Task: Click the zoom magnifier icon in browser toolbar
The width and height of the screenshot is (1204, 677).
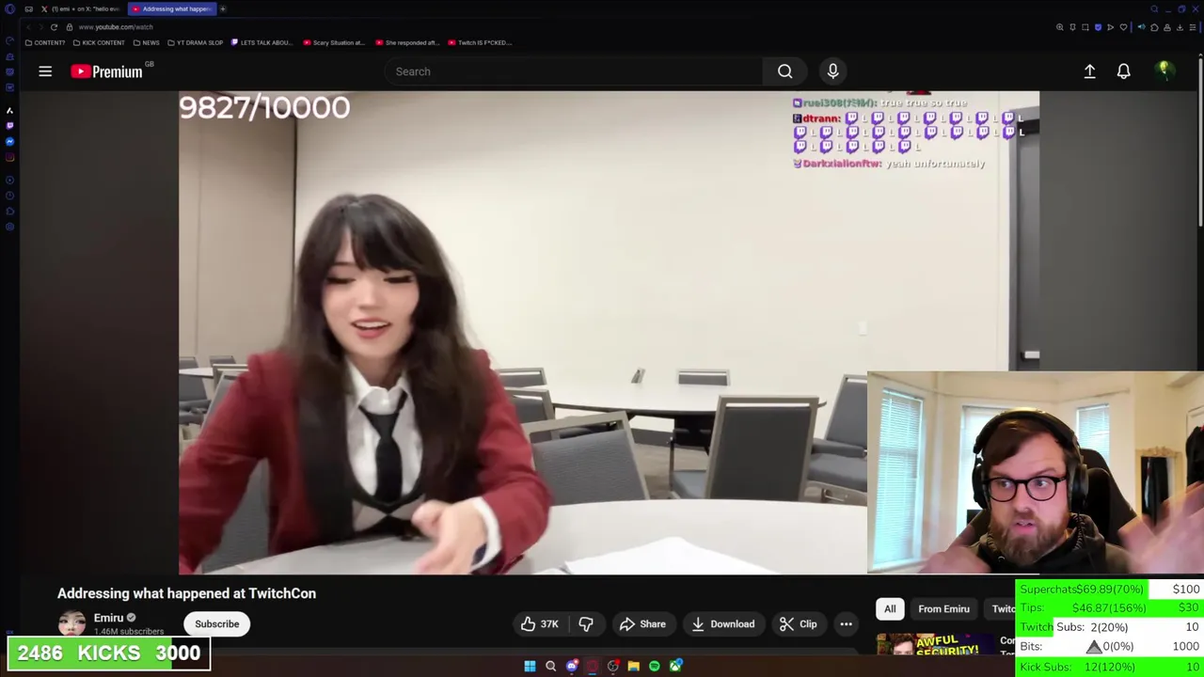Action: [1060, 27]
